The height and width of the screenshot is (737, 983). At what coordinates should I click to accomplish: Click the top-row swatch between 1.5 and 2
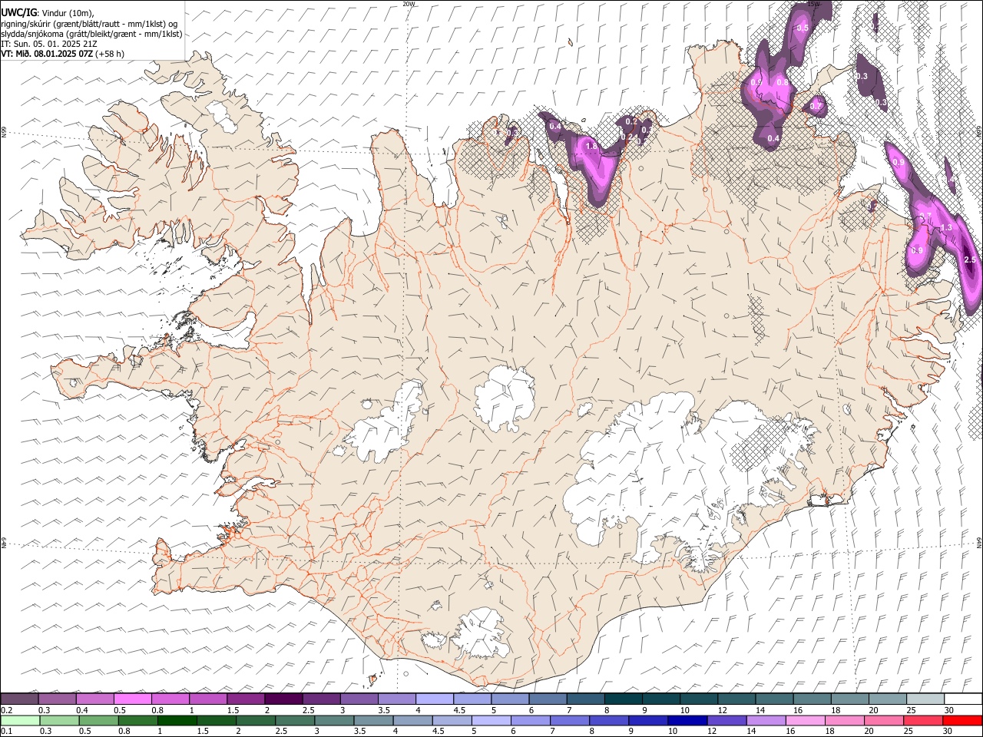pyautogui.click(x=246, y=699)
